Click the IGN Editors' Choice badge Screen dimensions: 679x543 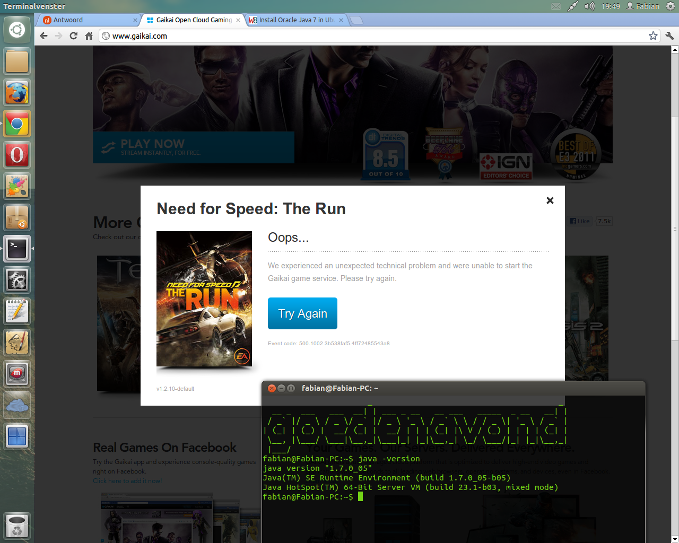[x=506, y=167]
